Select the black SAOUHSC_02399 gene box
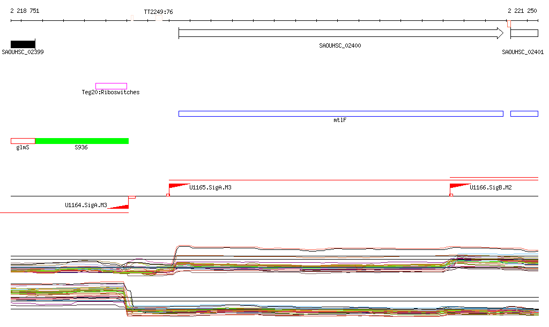The image size is (549, 327). (23, 44)
